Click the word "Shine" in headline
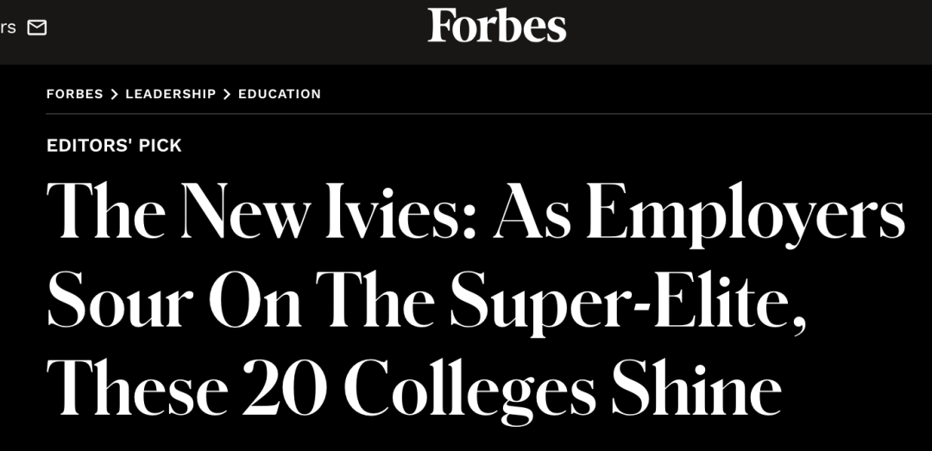932x451 pixels. coord(696,387)
